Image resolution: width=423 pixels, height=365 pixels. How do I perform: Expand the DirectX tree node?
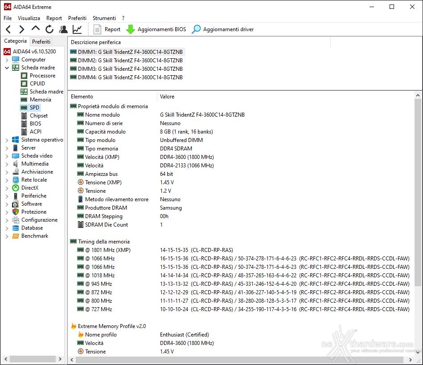(x=7, y=188)
